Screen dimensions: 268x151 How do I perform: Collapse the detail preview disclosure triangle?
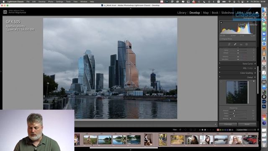pyautogui.click(x=254, y=81)
